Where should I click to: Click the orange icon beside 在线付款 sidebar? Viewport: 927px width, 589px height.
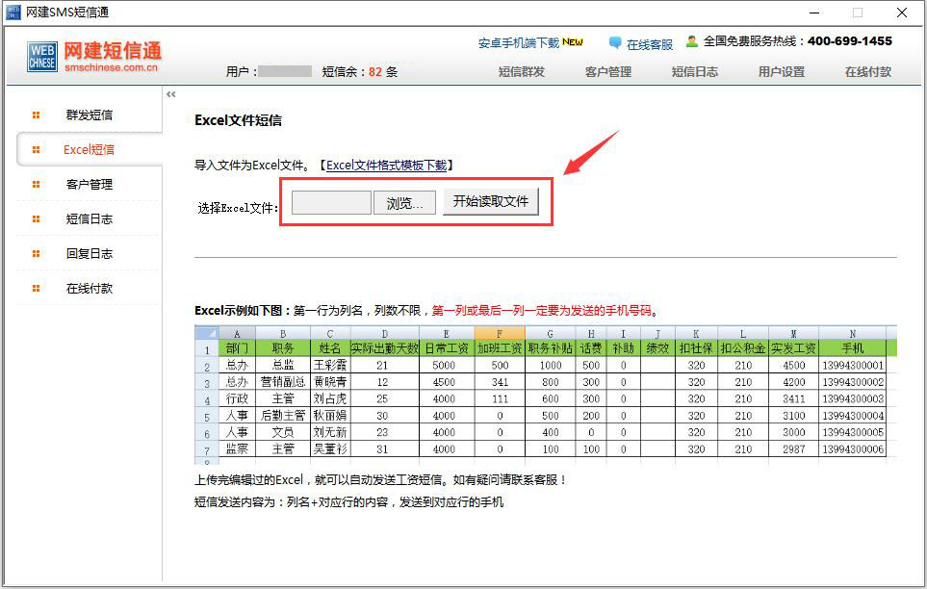point(37,289)
